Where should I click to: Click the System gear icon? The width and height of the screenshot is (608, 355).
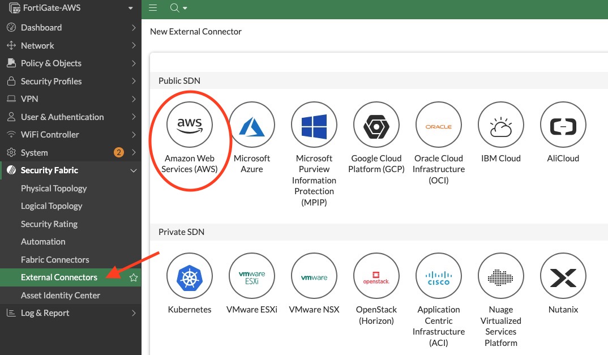[x=11, y=152]
